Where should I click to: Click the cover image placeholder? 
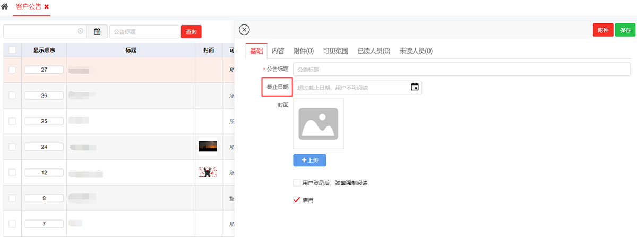[318, 124]
